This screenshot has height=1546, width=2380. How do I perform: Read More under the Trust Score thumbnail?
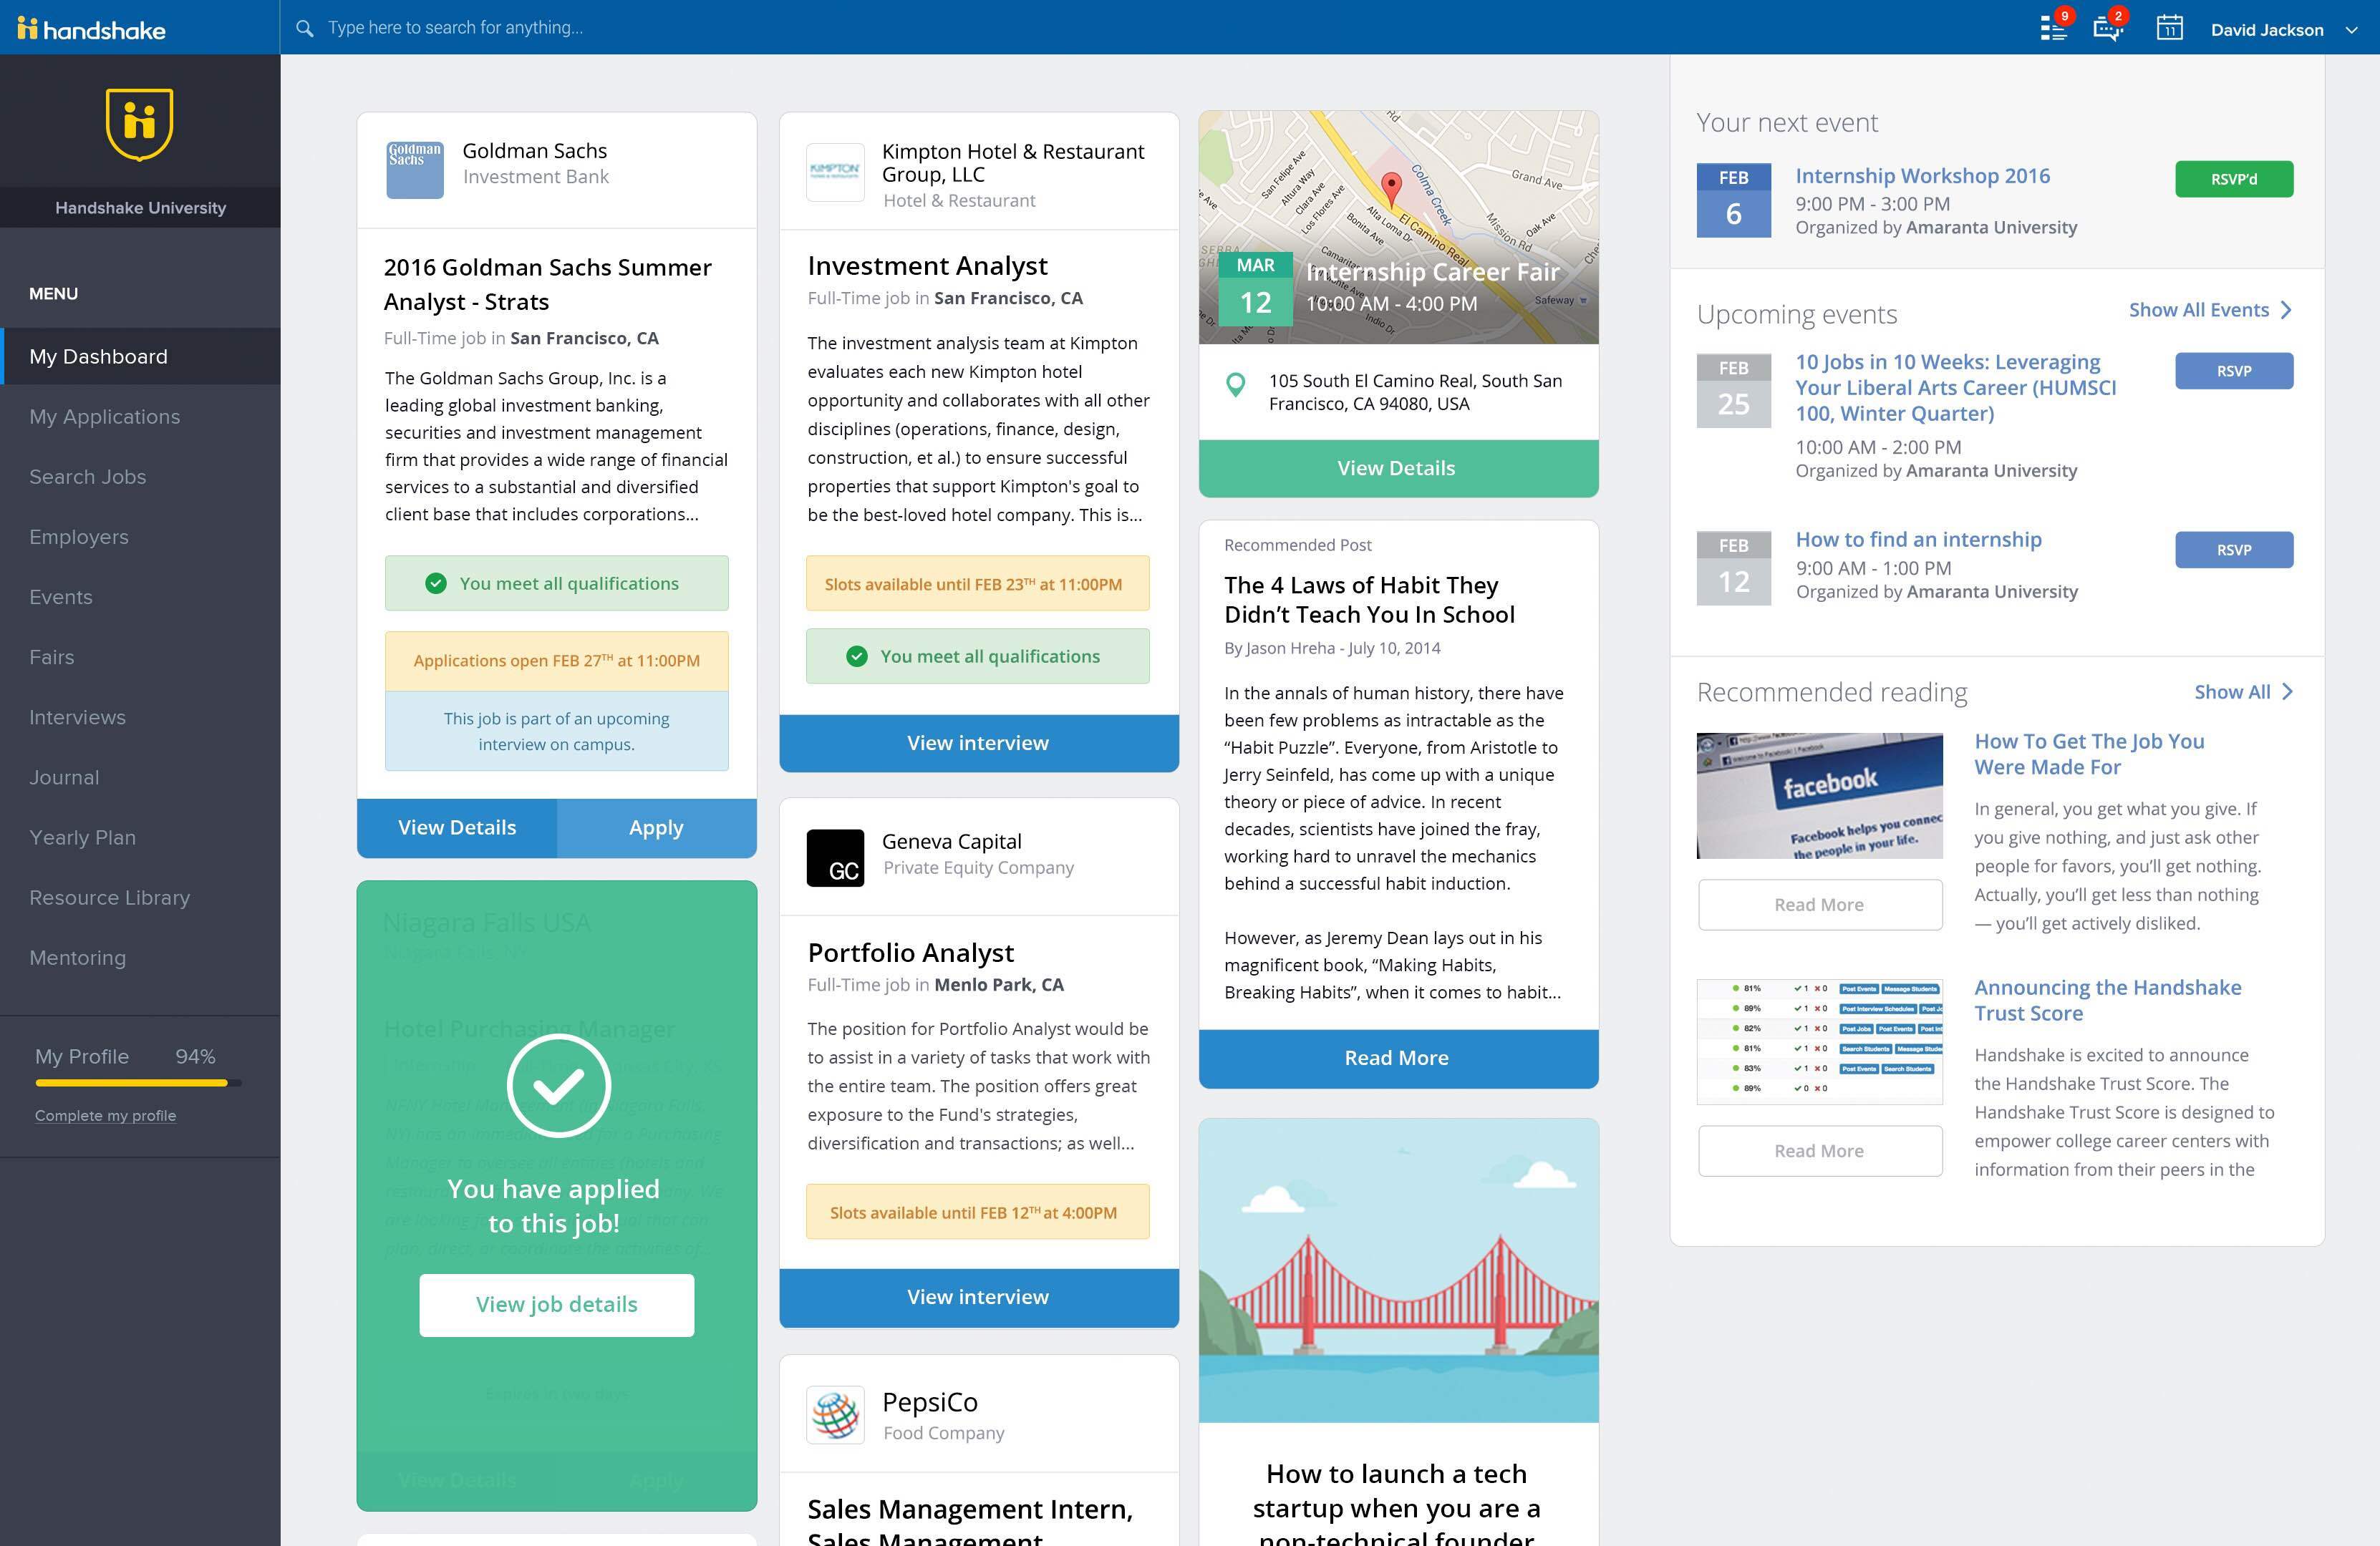(x=1819, y=1150)
